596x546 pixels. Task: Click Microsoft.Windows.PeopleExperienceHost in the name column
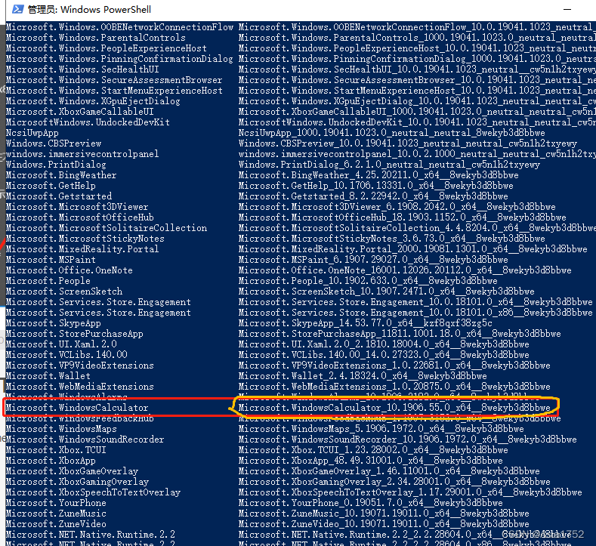[106, 48]
